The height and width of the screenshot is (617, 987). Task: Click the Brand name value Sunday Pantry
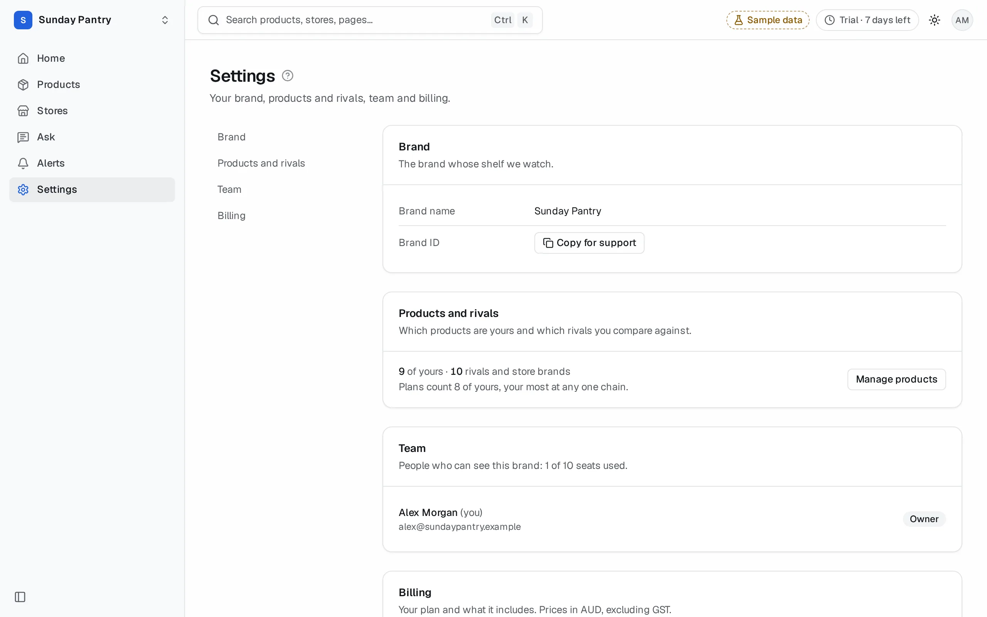[568, 211]
